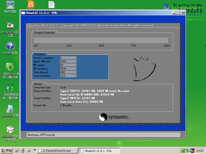206x154 pixels.
Task: Click the Connection type value Local
Action: pos(63,87)
